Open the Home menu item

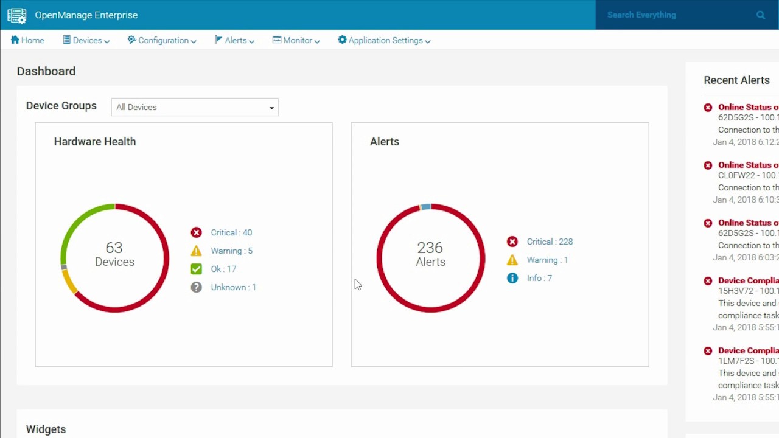click(x=27, y=40)
